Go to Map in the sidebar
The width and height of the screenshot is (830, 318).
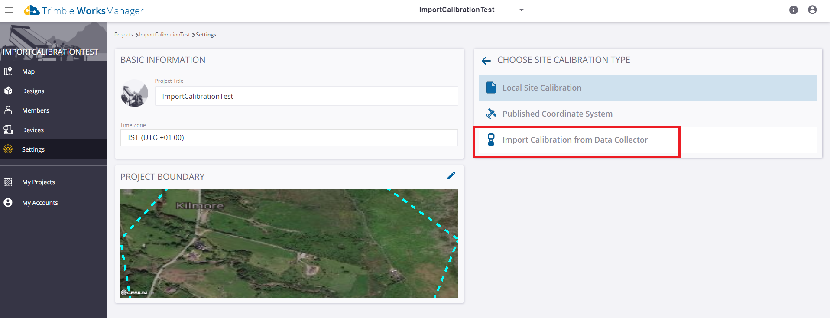coord(28,71)
